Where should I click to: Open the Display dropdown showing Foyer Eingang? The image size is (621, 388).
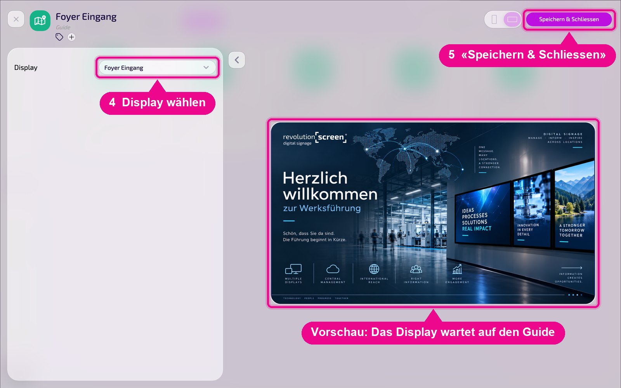point(157,68)
